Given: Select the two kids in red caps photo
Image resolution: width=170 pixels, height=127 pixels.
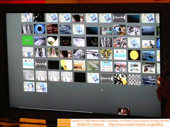Looking at the screenshot, I should (x=120, y=67).
